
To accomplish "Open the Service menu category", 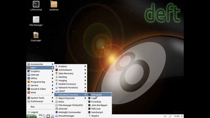I will pyautogui.click(x=40, y=85).
